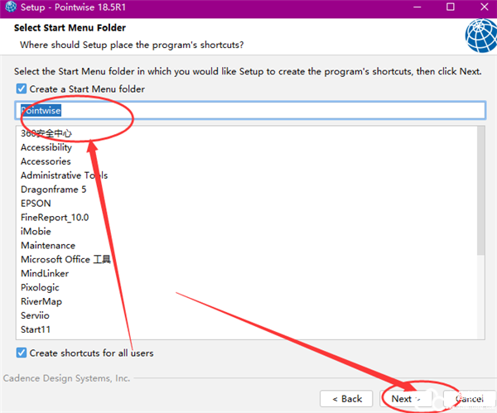
Task: Toggle Create shortcuts for all users checkbox
Action: point(22,353)
